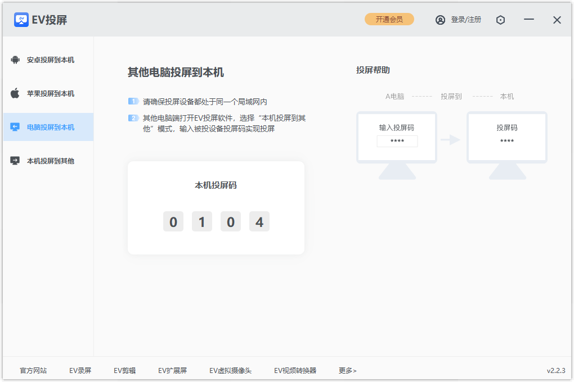This screenshot has width=574, height=382.
Task: Click the third screen code digit 0
Action: [231, 221]
